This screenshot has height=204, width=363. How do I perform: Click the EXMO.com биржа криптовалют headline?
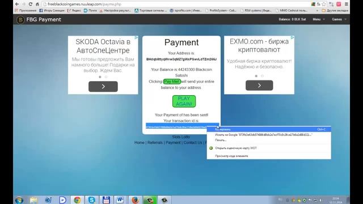tap(259, 45)
